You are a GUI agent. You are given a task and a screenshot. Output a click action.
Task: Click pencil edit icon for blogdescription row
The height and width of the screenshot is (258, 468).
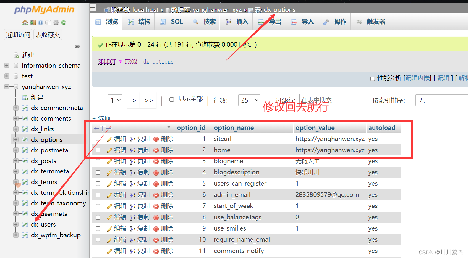[109, 173]
